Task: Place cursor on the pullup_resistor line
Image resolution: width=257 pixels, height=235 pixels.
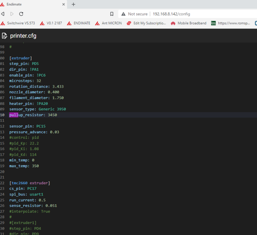Action: pos(33,115)
